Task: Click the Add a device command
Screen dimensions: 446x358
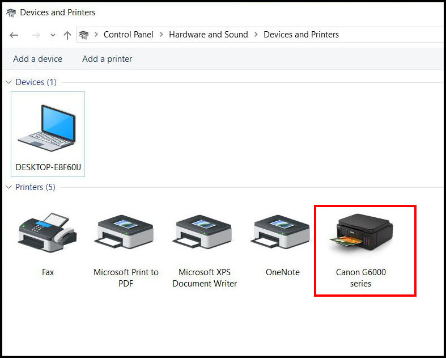Action: tap(37, 59)
